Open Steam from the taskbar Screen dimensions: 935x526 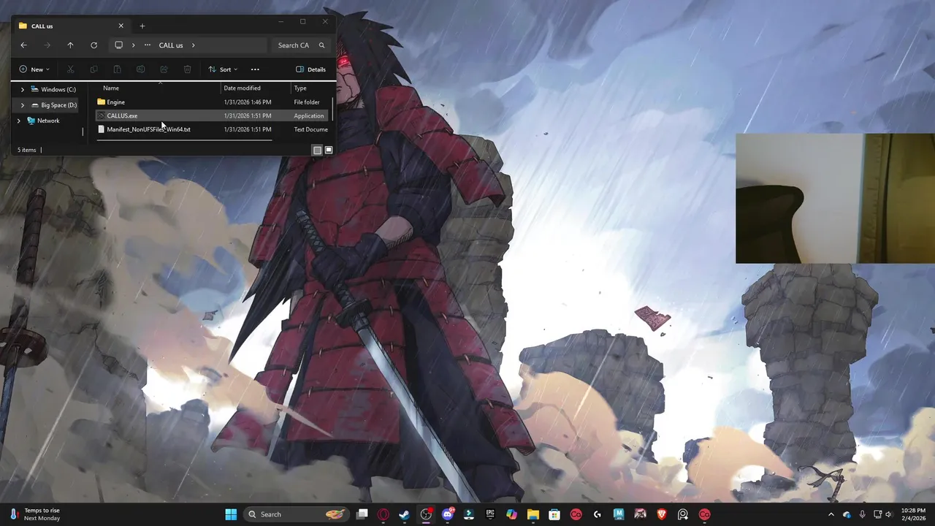tap(405, 514)
